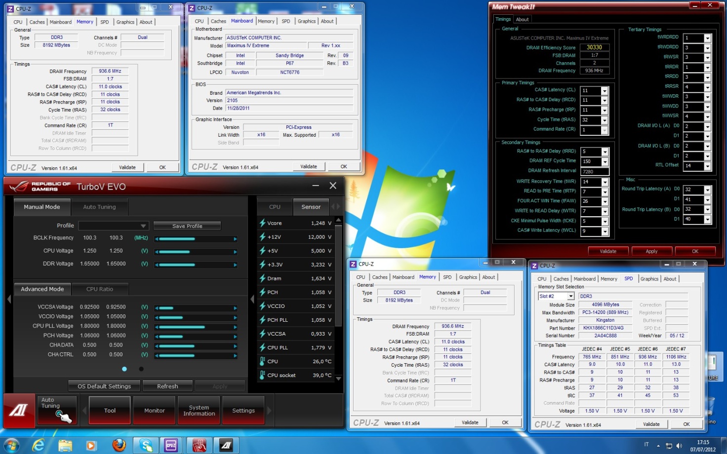
Task: Click the left arrow beside the Tool button
Action: tap(84, 410)
